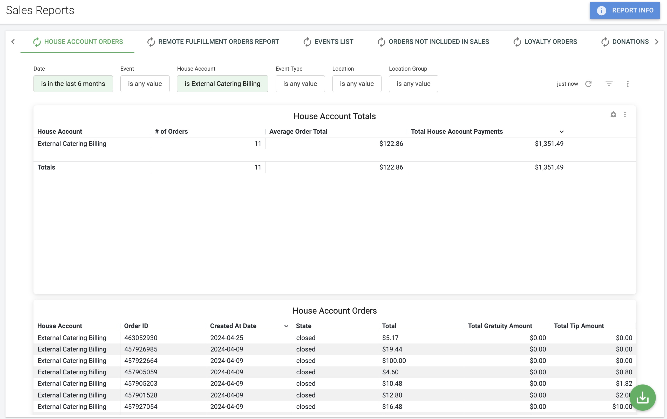This screenshot has height=419, width=667.
Task: Switch to the Events List tab
Action: 328,42
